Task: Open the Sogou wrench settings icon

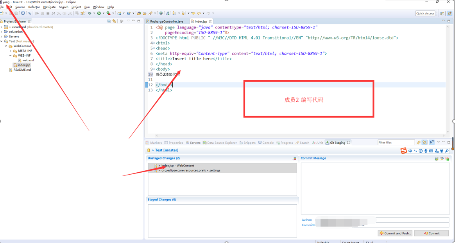Action: click(x=447, y=151)
